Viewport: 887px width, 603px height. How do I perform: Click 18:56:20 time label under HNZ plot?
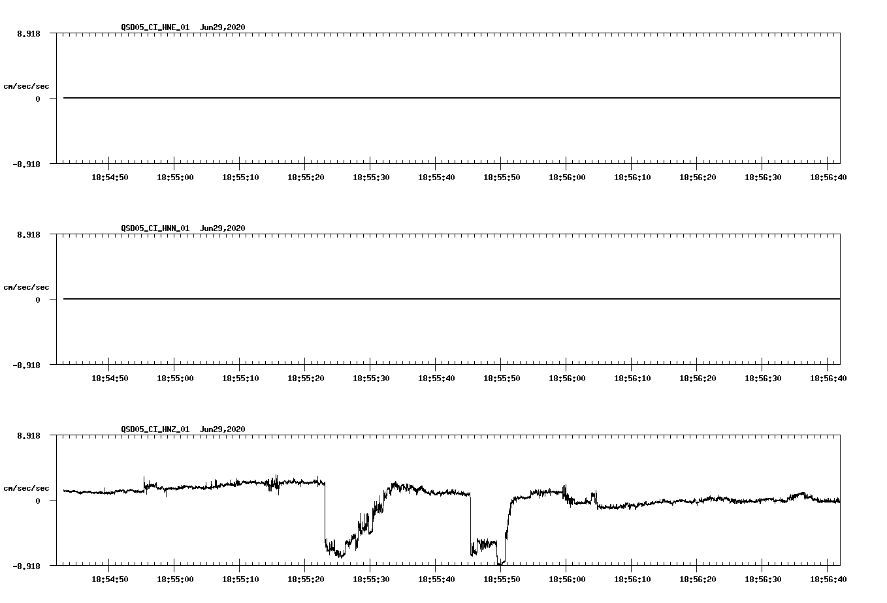point(698,580)
